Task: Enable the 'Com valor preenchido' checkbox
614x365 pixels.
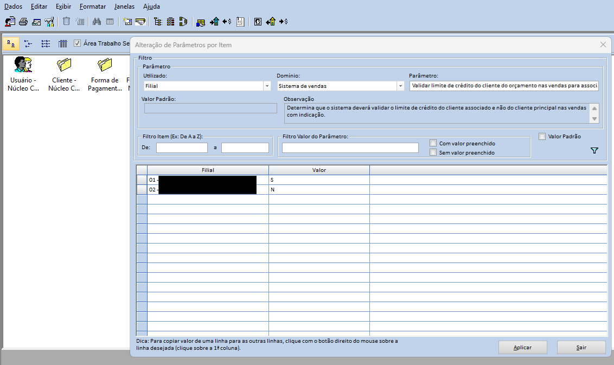Action: pos(433,143)
